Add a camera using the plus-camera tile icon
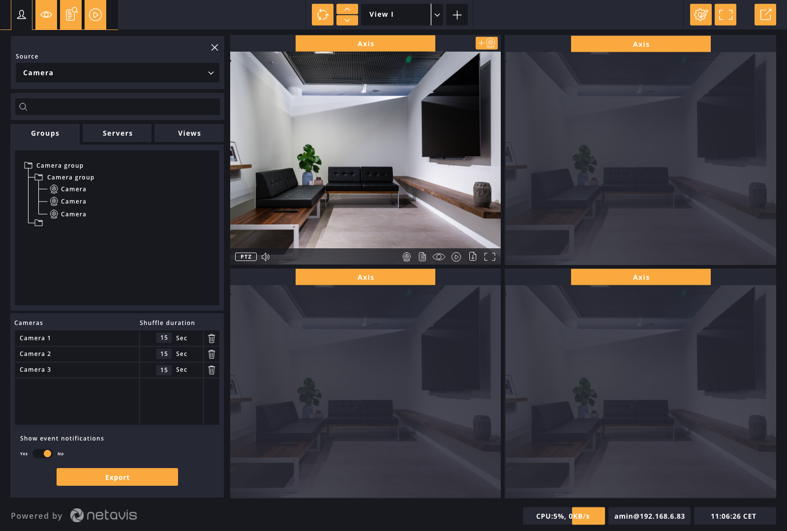Screen dimensions: 787x531 pos(486,43)
